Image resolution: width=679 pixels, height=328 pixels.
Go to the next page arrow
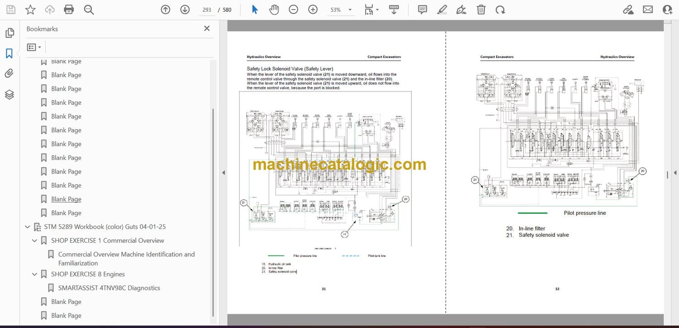pos(185,10)
